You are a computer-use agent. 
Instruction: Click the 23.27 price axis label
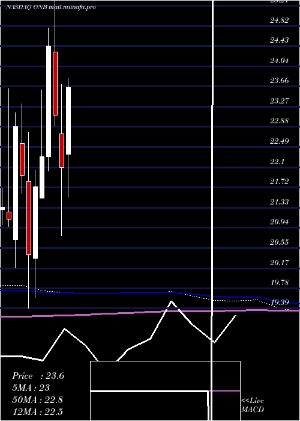click(x=279, y=100)
